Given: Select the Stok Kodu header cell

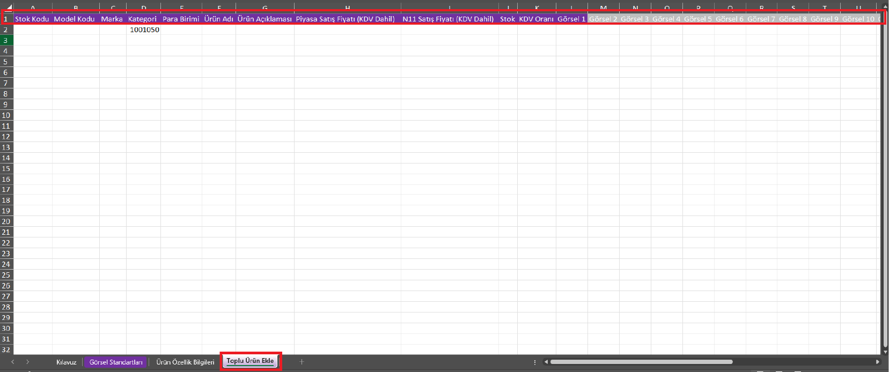Looking at the screenshot, I should pos(32,19).
